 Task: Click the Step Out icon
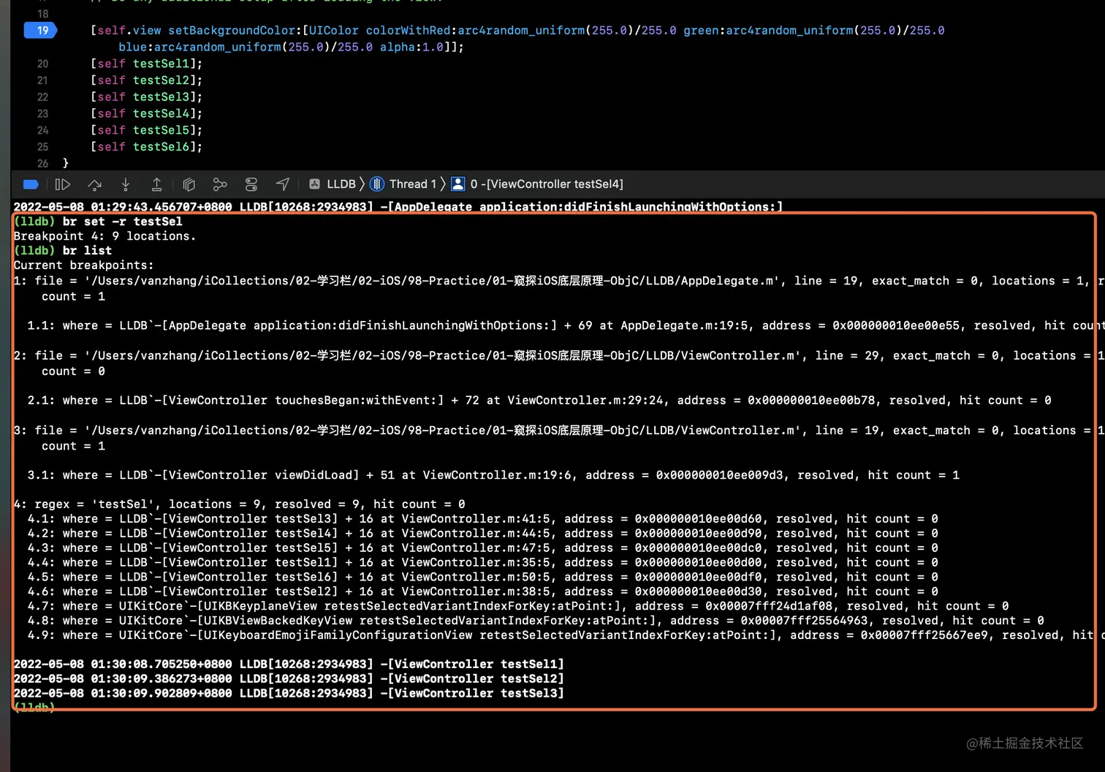pyautogui.click(x=156, y=184)
